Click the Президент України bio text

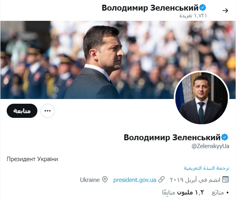(32, 159)
